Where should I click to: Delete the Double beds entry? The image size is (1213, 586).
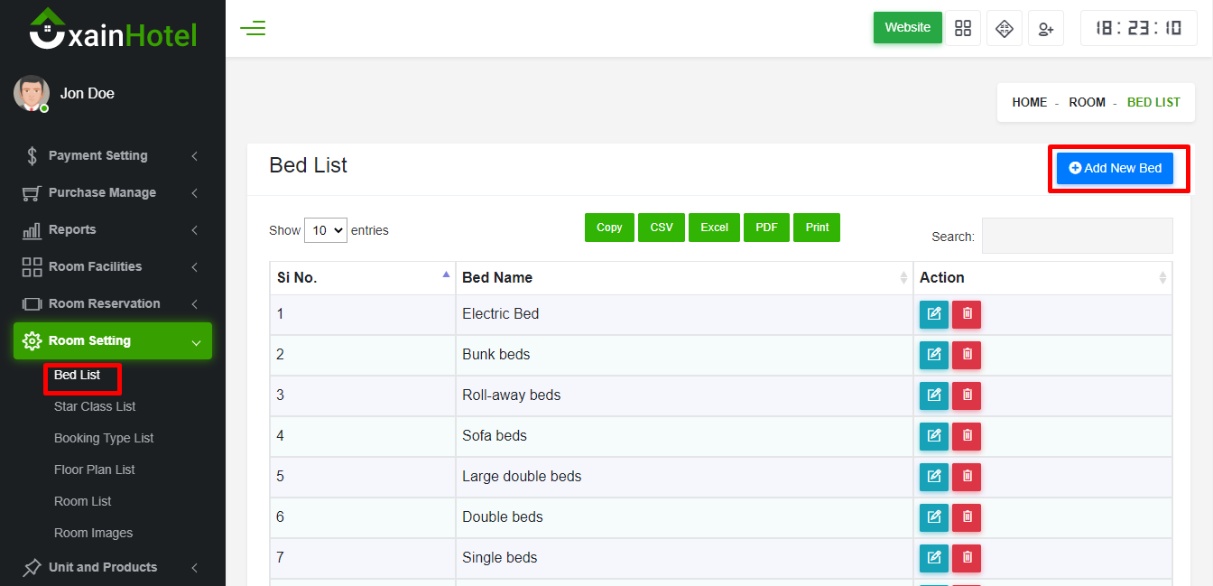pos(967,517)
